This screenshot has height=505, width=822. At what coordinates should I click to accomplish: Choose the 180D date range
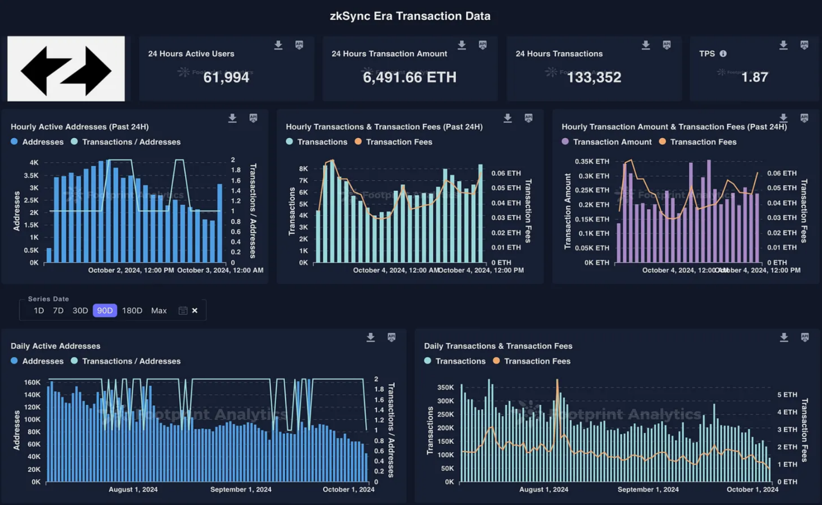click(132, 311)
